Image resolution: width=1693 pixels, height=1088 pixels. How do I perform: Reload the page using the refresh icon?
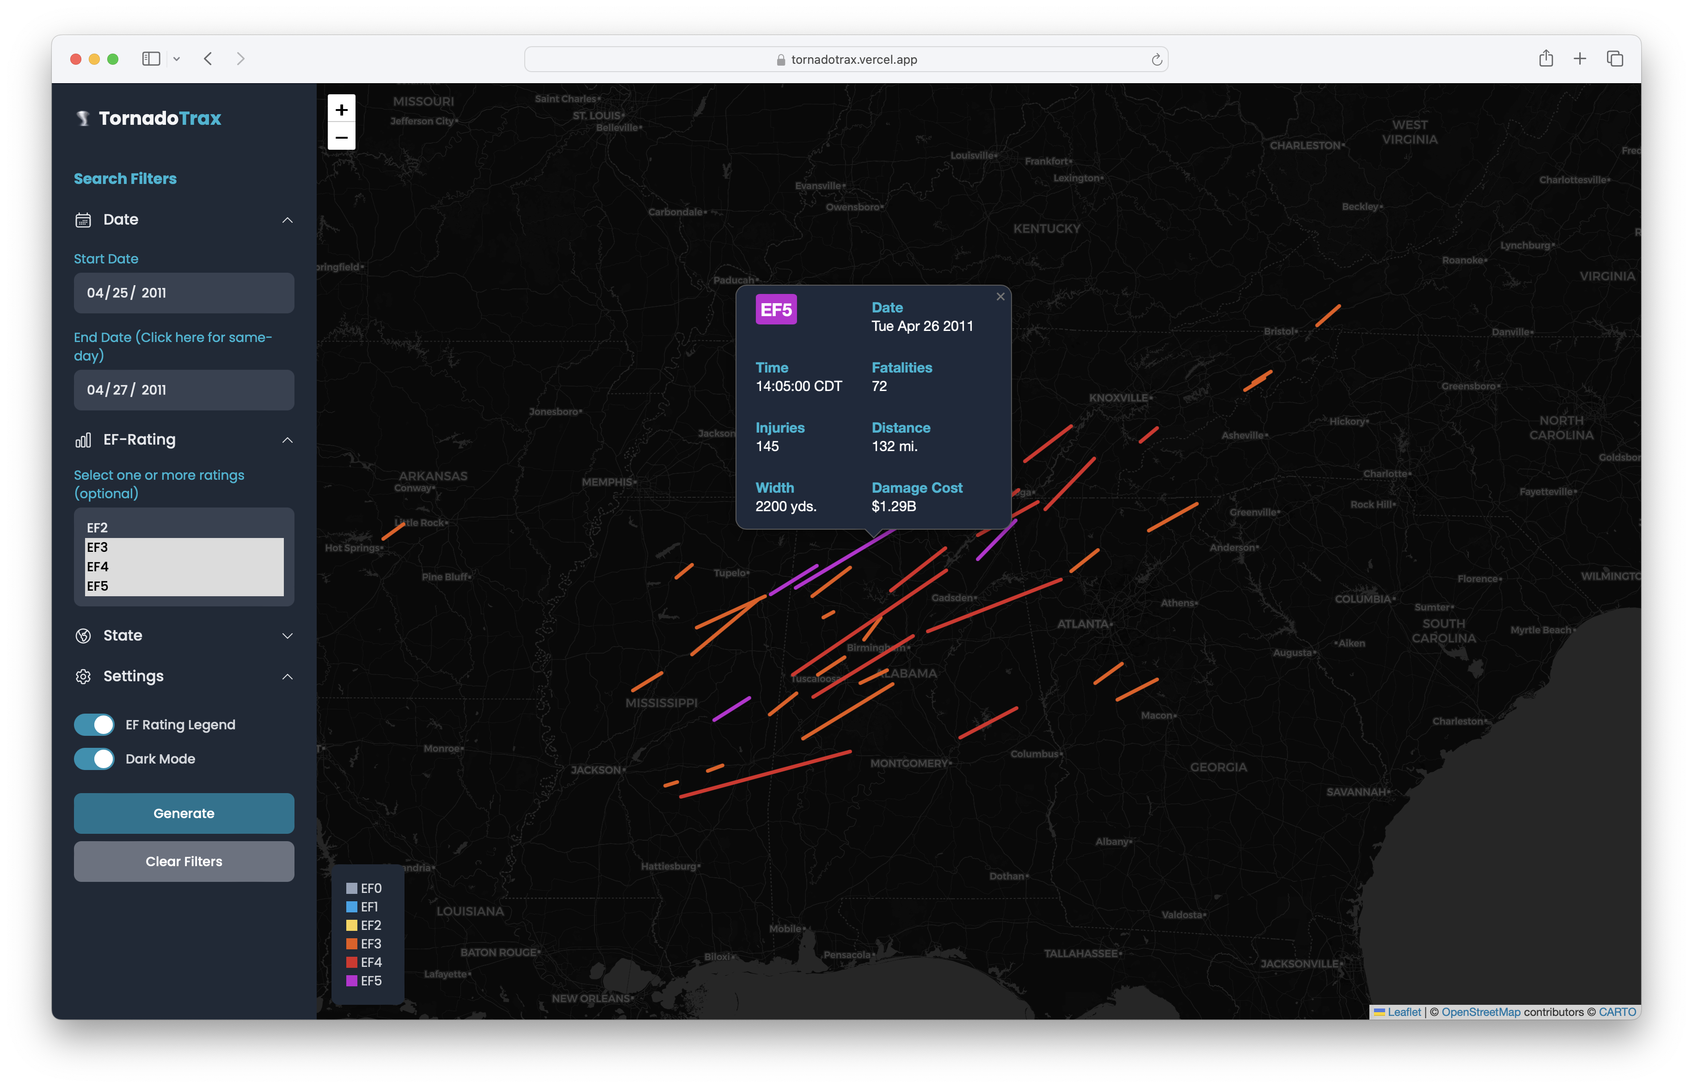[x=1157, y=59]
